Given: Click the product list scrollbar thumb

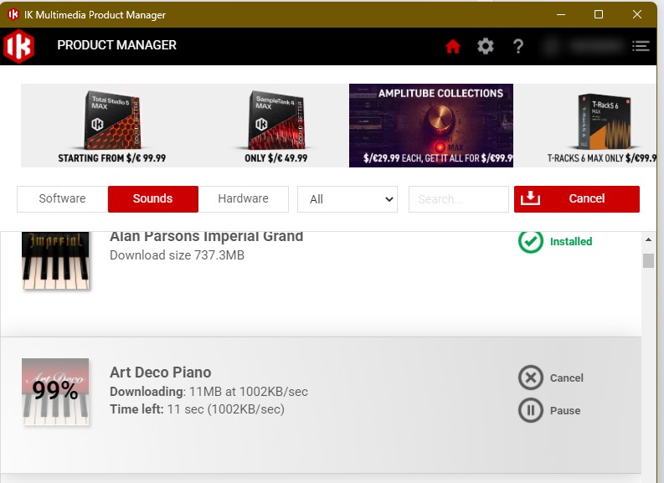Looking at the screenshot, I should (x=648, y=260).
